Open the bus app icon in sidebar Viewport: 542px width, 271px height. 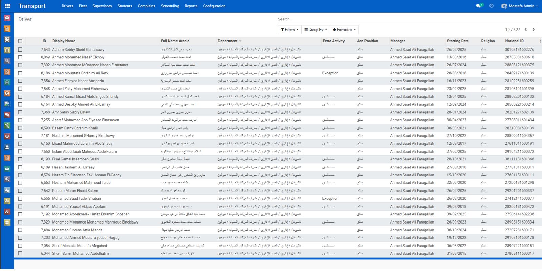[x=7, y=39]
